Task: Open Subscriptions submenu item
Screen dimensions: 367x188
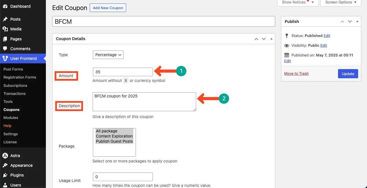Action: coord(15,85)
